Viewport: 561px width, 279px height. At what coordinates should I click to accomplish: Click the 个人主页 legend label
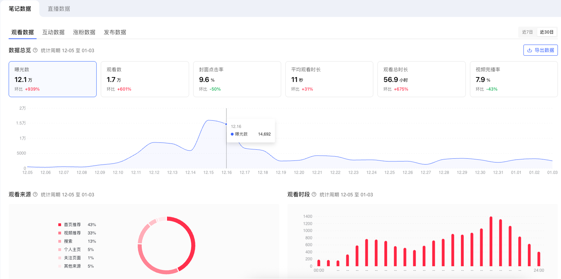[x=72, y=250]
